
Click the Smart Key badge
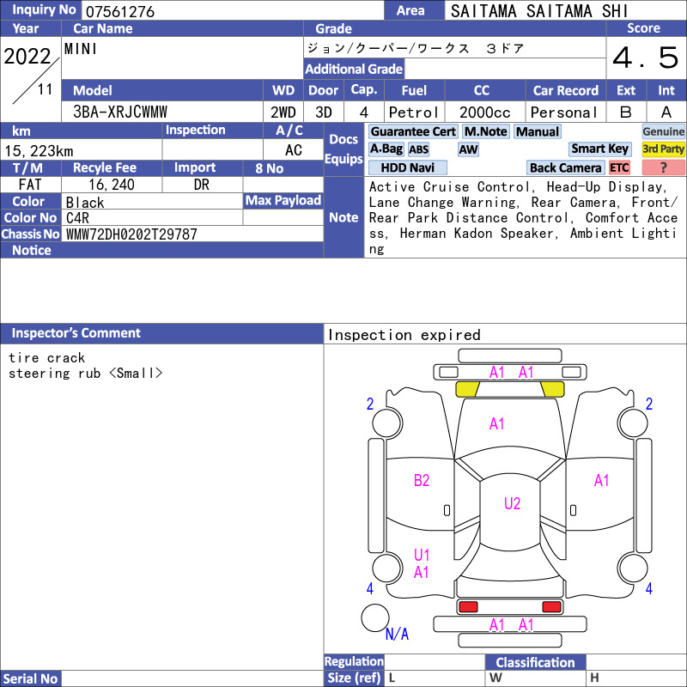click(x=599, y=149)
